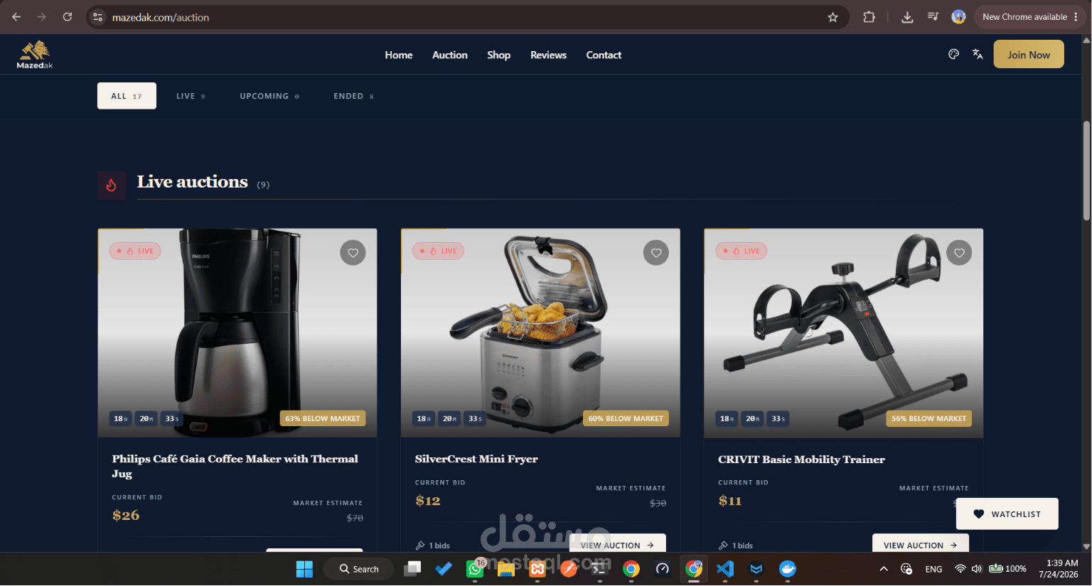1092x586 pixels.
Task: Open the SilverCrest Mini Fryer title
Action: pyautogui.click(x=476, y=459)
